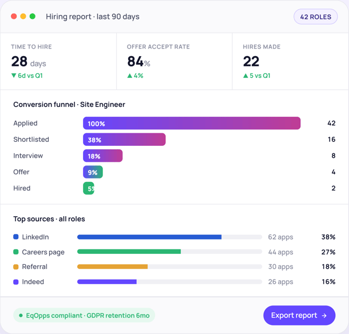Click the purple Indeed color swatch
The width and height of the screenshot is (349, 334).
point(16,282)
